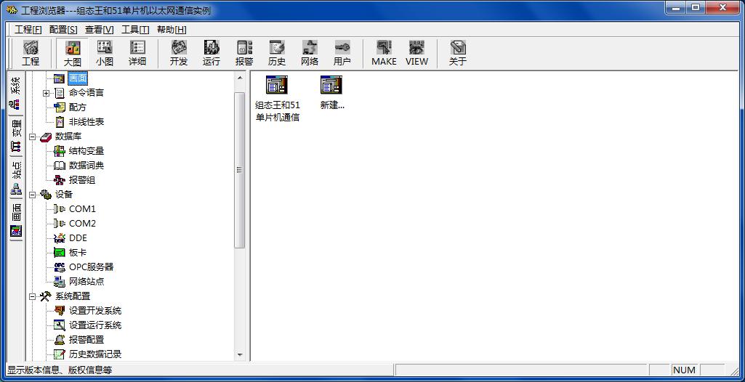The height and width of the screenshot is (382, 745).
Task: Open the 工程[F] menu
Action: point(28,30)
